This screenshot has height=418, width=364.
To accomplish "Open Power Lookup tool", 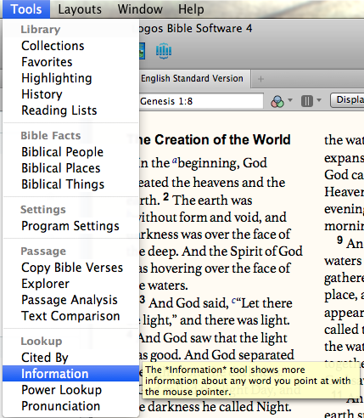I will (70, 390).
